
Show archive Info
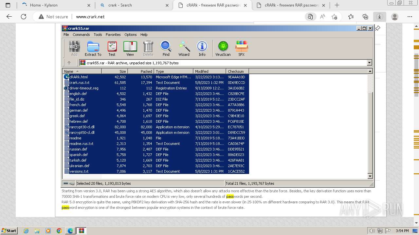pos(202,48)
